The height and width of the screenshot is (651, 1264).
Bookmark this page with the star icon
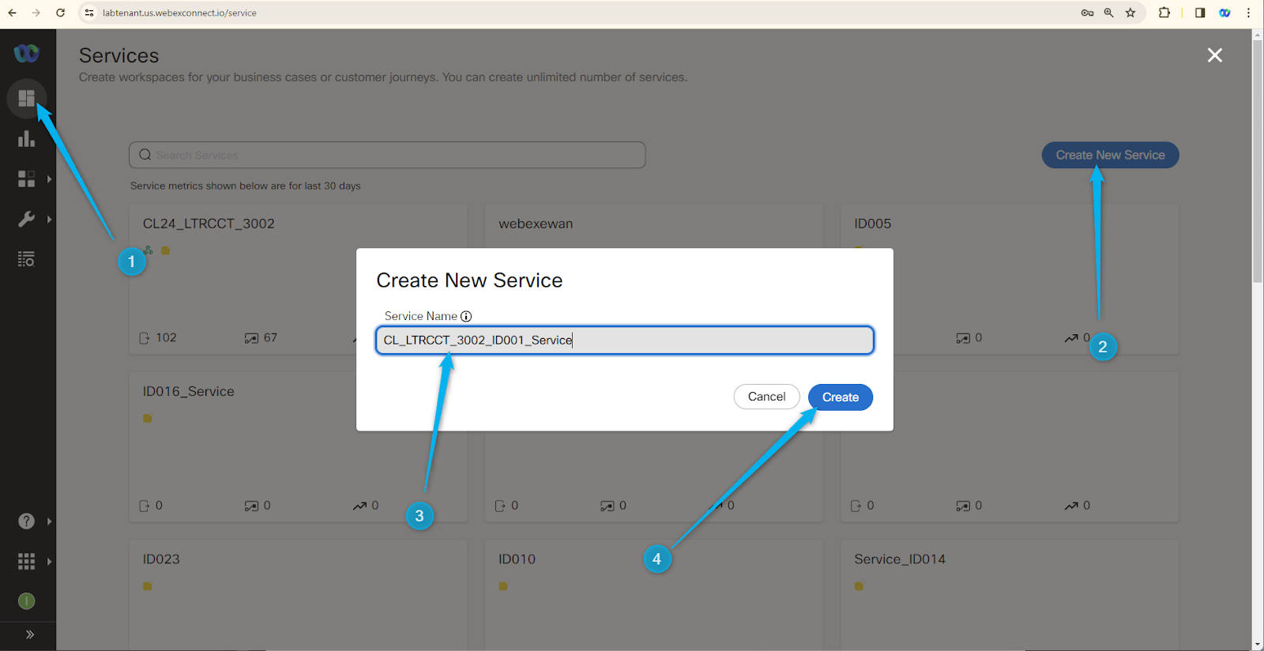pyautogui.click(x=1130, y=13)
